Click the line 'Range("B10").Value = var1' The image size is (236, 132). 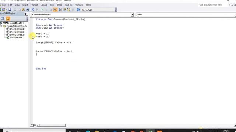[x=54, y=43]
